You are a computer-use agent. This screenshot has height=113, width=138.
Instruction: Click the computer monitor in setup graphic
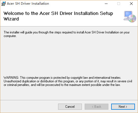click(x=128, y=14)
